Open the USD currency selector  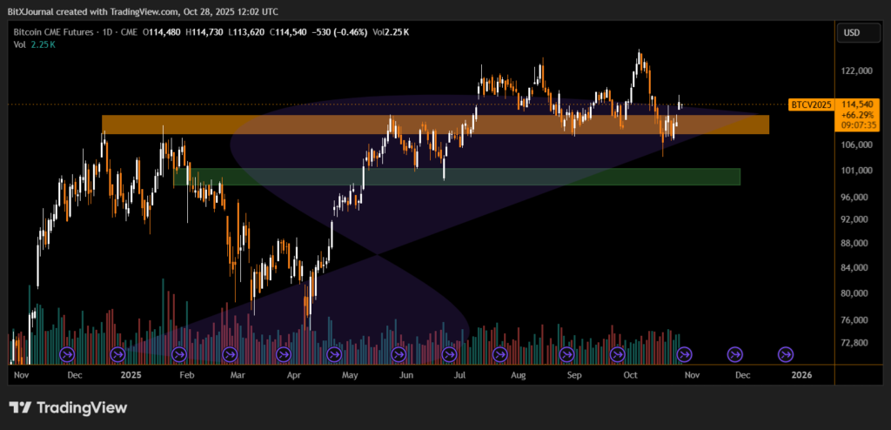pos(851,33)
